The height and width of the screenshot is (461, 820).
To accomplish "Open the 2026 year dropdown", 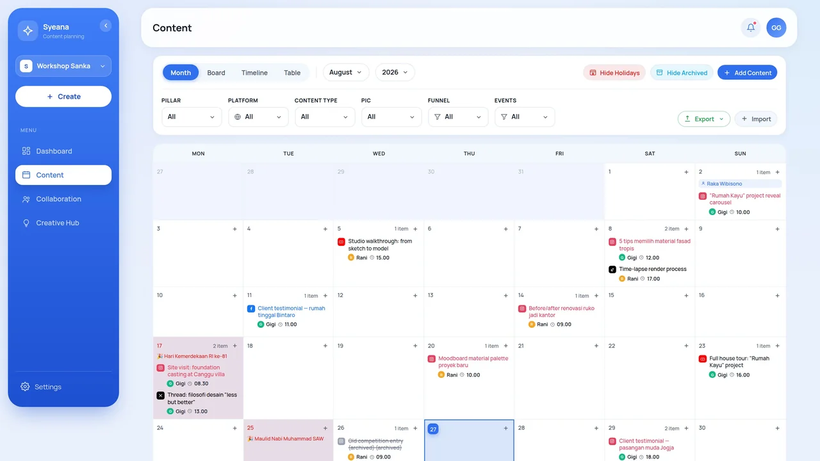I will click(395, 72).
